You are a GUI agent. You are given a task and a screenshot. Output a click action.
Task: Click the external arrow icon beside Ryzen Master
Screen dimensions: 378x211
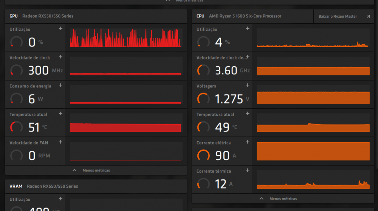[368, 16]
